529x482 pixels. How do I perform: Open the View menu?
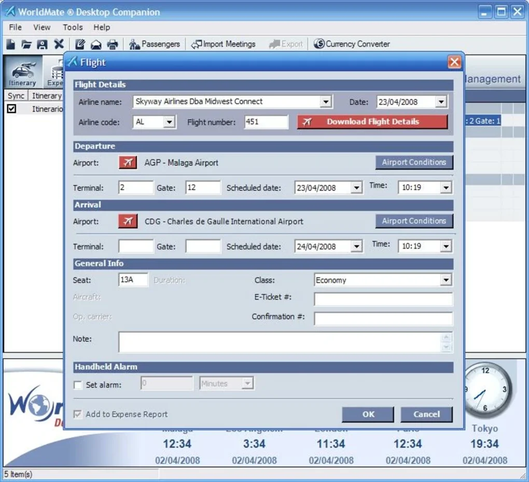pyautogui.click(x=42, y=27)
